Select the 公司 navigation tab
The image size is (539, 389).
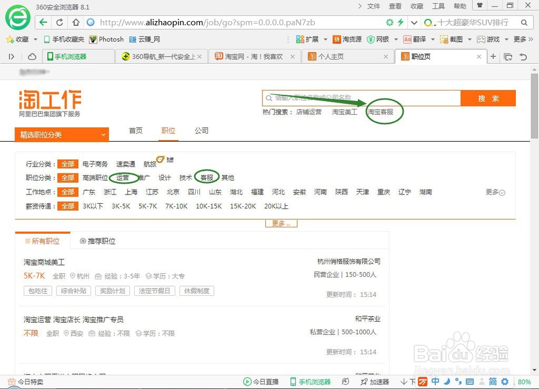[x=202, y=130]
